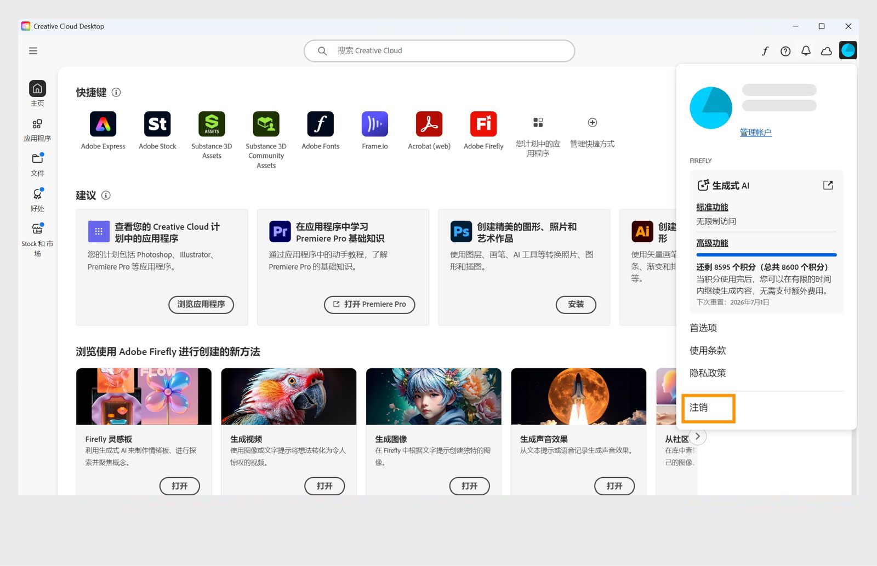Open the hamburger menu icon
The width and height of the screenshot is (877, 566).
[33, 51]
